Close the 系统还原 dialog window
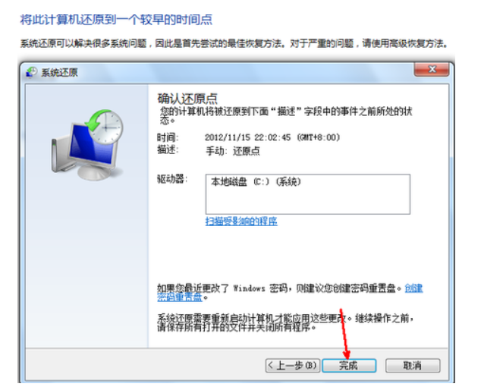 (432, 69)
